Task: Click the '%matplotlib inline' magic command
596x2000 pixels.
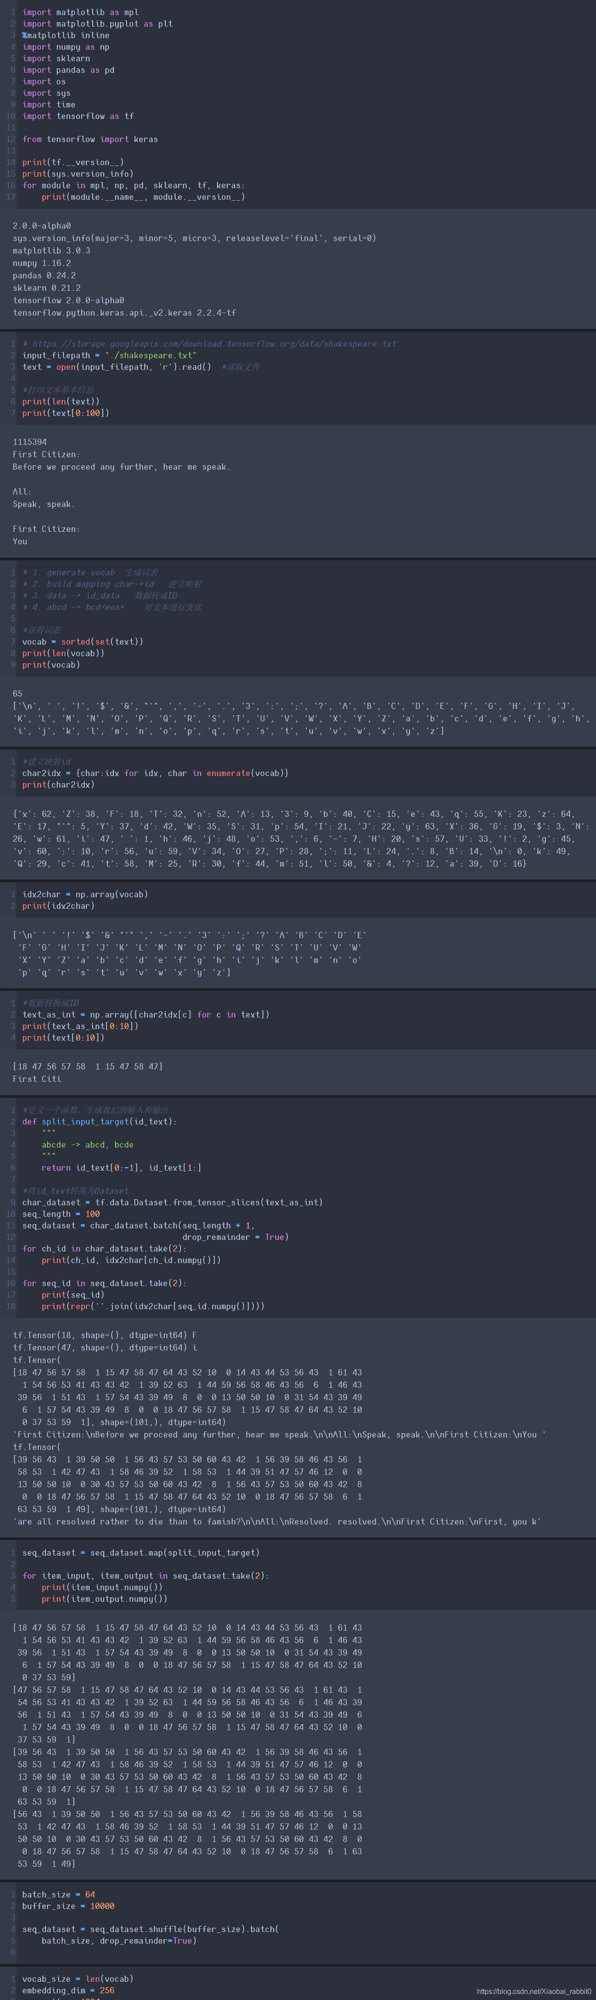Action: pos(66,36)
